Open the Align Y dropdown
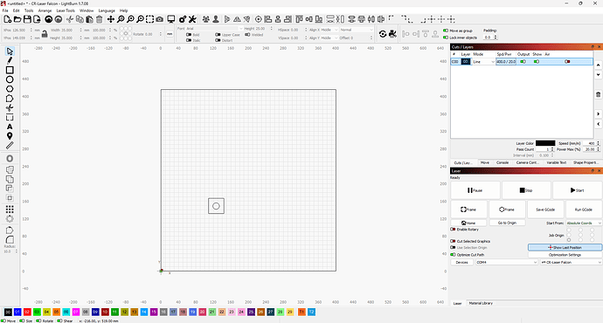Image resolution: width=603 pixels, height=323 pixels. [x=329, y=38]
